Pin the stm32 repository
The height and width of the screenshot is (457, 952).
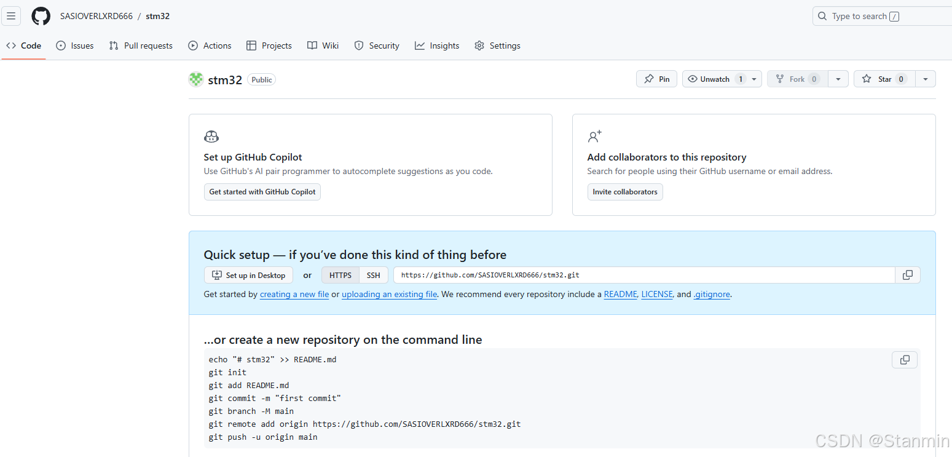[657, 79]
